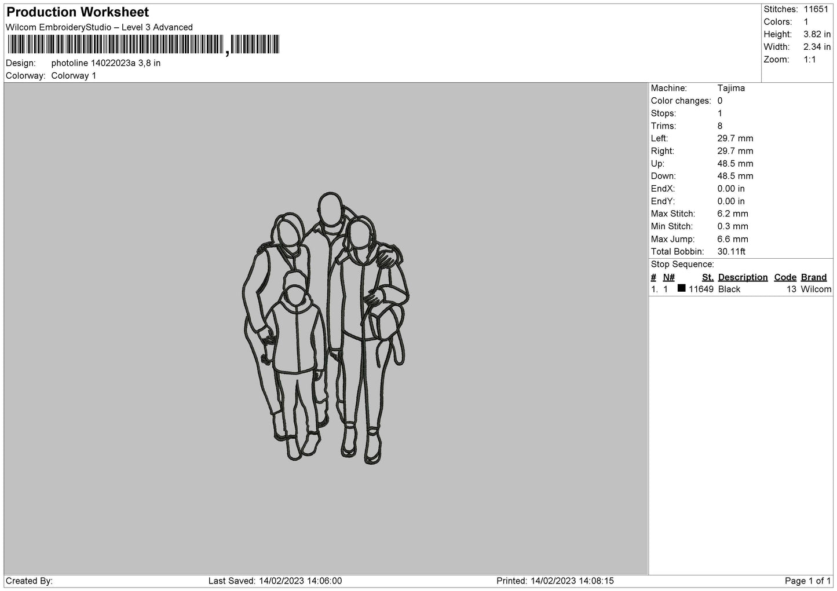Click the Colors value 1
This screenshot has height=591, width=837.
coord(806,22)
